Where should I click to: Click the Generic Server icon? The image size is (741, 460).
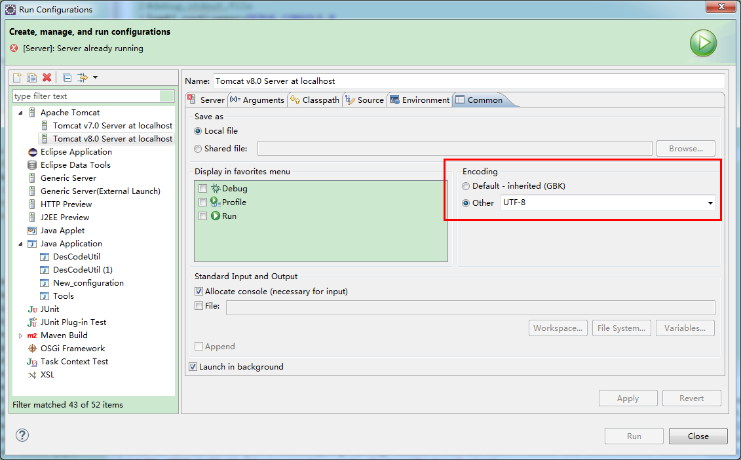tap(32, 178)
